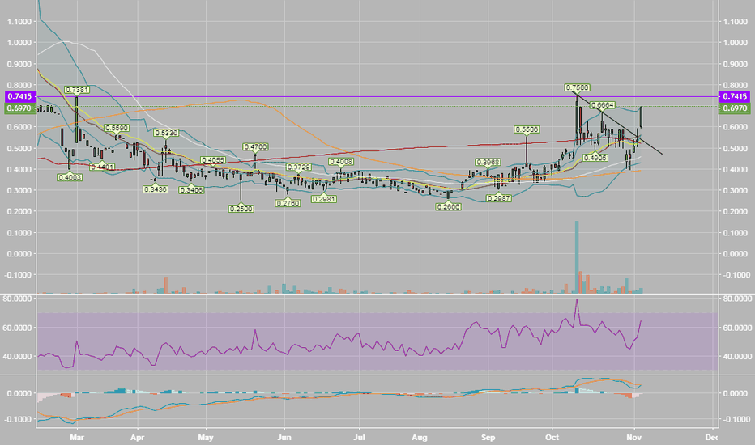This screenshot has width=755, height=445.
Task: Click the Nov date axis label
Action: (634, 437)
